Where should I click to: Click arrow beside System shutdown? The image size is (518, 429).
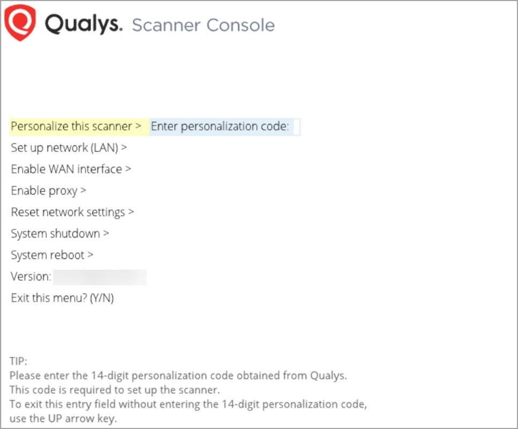click(106, 234)
